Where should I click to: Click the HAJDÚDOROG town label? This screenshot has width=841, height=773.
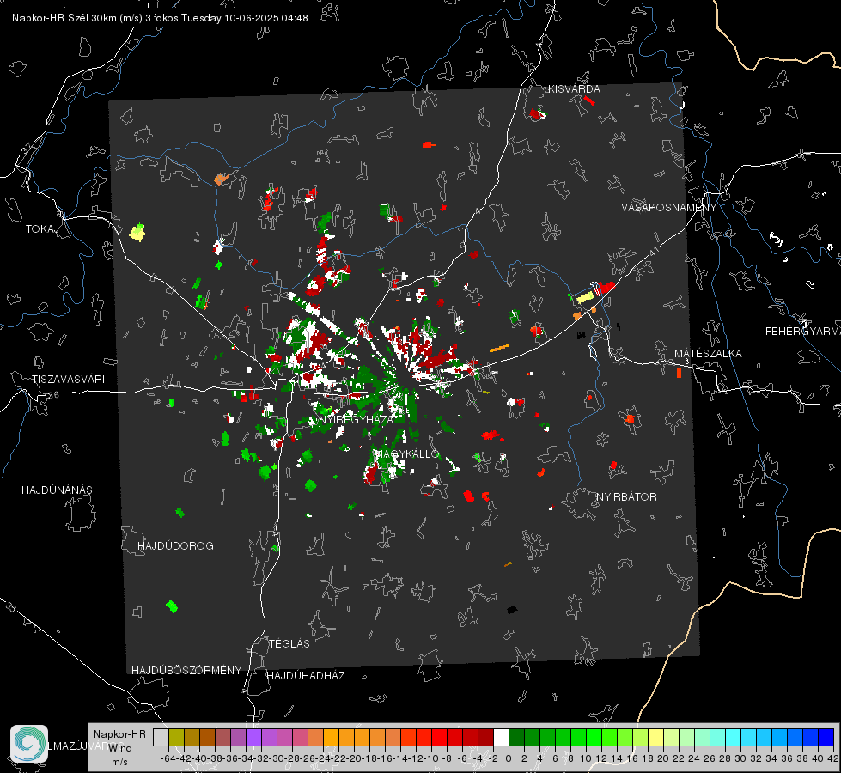point(175,546)
